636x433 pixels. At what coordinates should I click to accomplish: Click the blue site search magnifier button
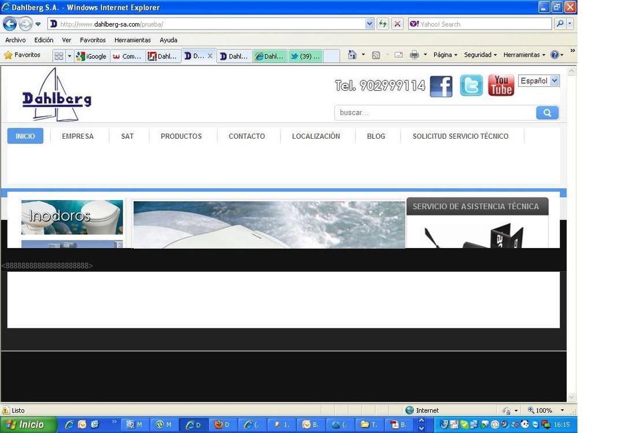[x=547, y=113]
